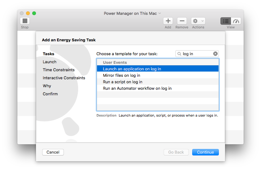Select the Interactive Constraints step

click(x=64, y=78)
